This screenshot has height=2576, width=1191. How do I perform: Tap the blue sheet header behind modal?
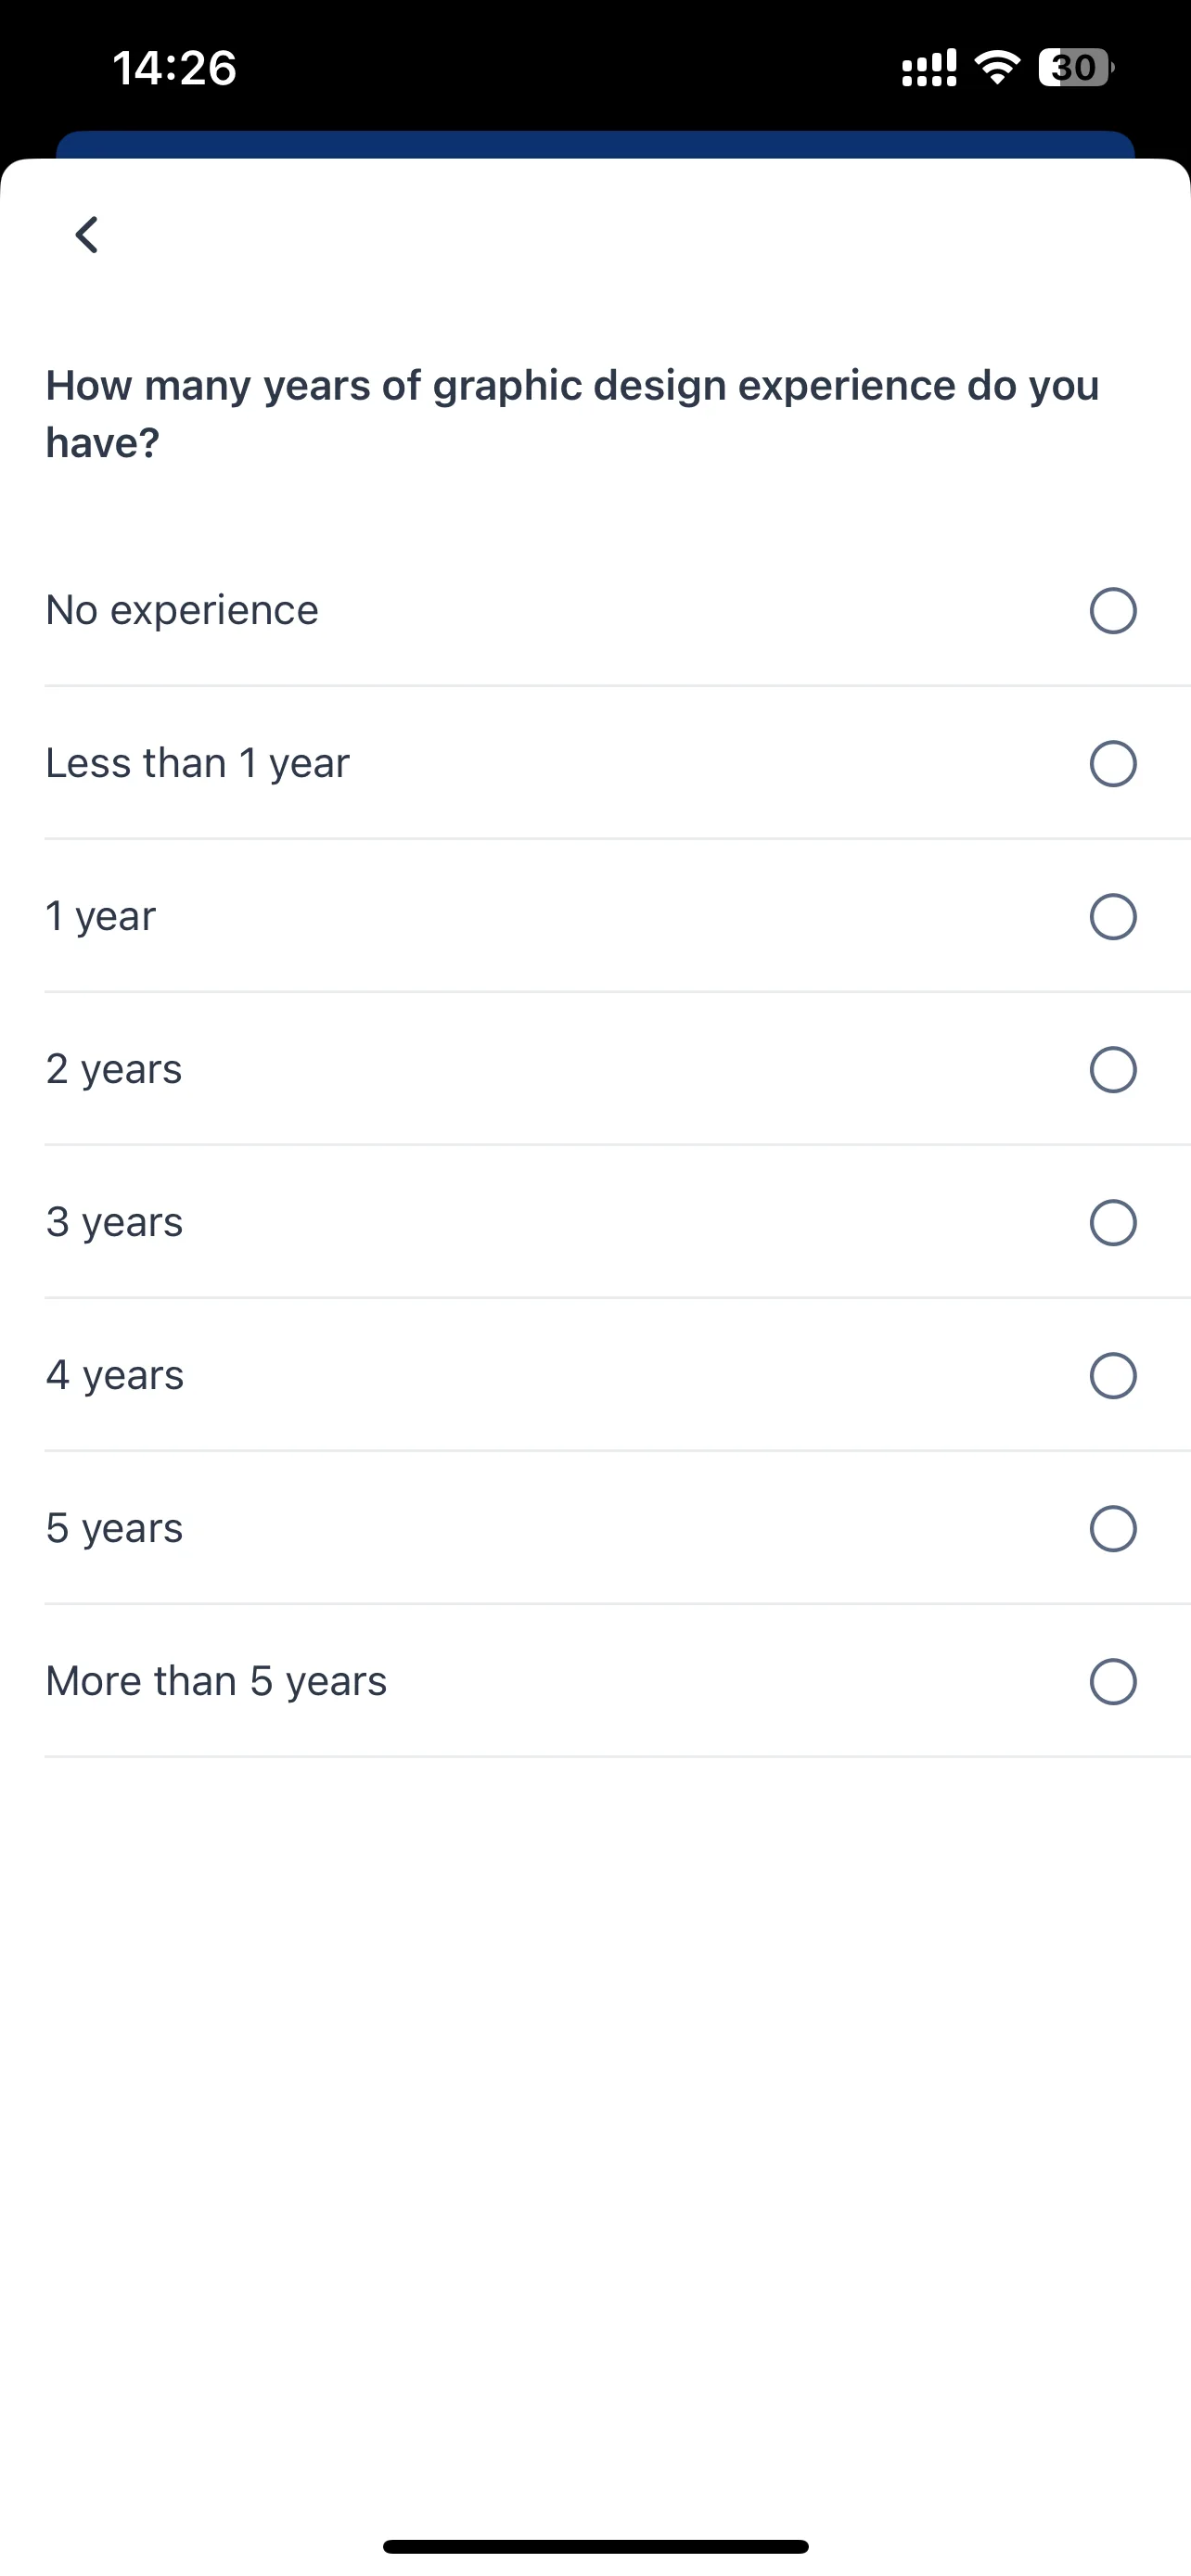595,144
